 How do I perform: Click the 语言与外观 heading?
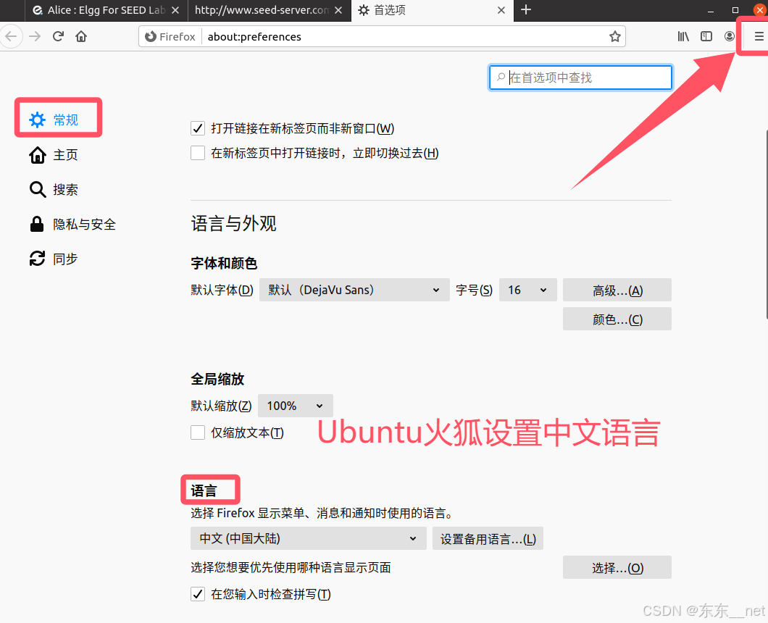click(233, 223)
